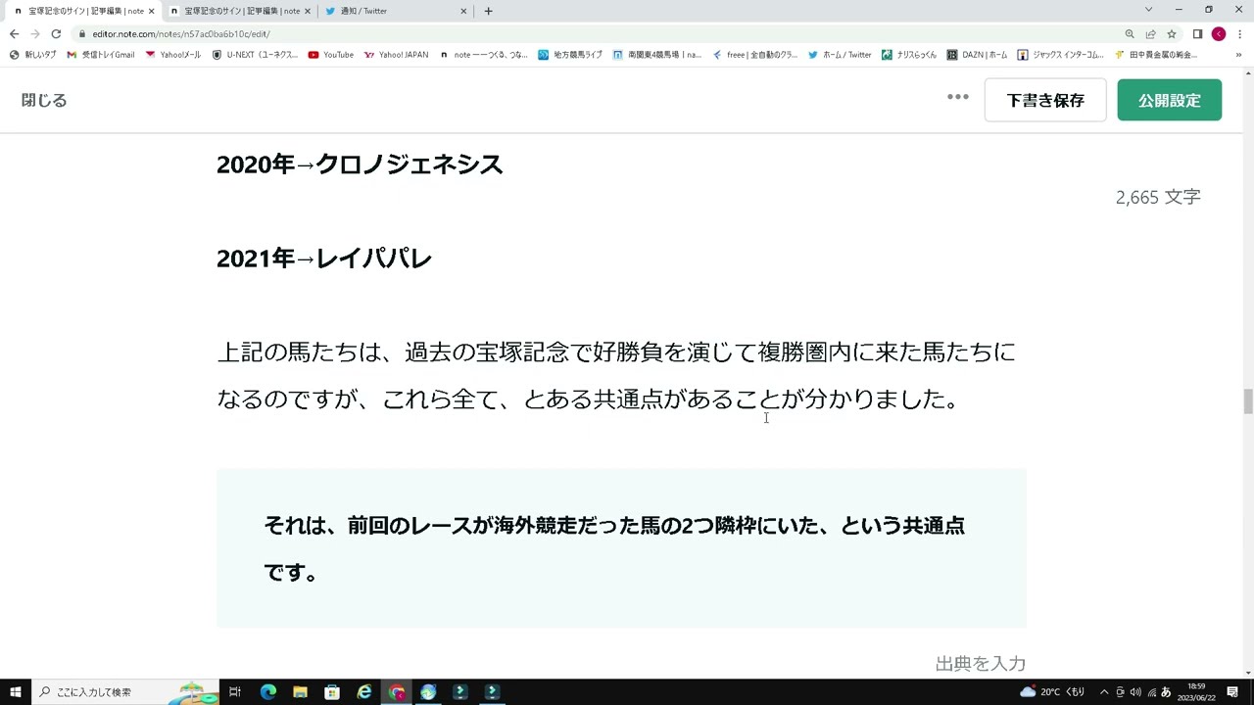This screenshot has width=1254, height=705.
Task: Click the green 公開設定 publish button
Action: click(x=1169, y=100)
